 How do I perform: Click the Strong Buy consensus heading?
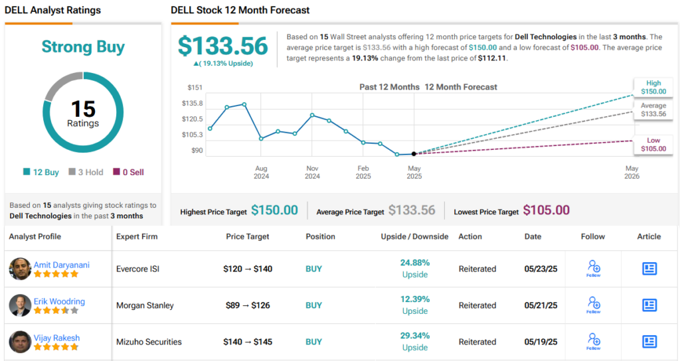coord(83,47)
